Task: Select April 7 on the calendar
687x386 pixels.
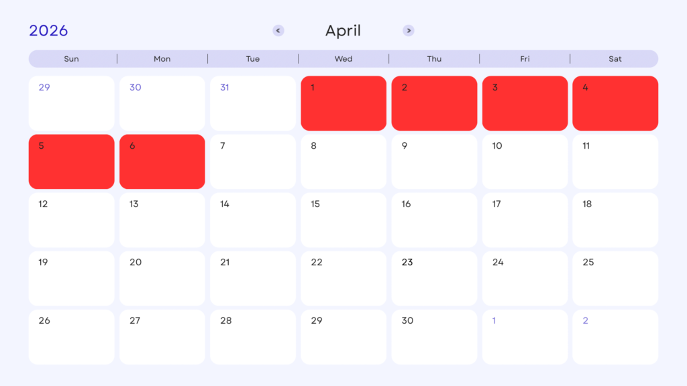Action: tap(253, 162)
